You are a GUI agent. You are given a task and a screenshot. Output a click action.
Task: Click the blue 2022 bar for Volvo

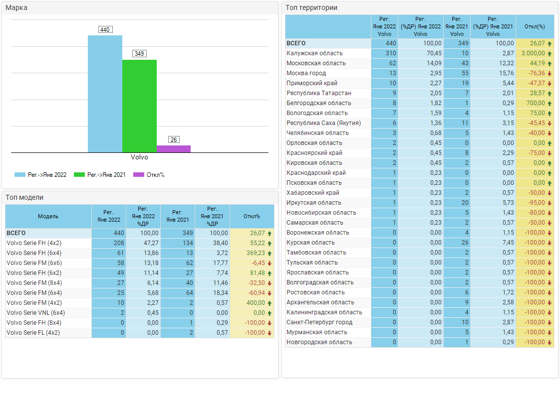coord(105,94)
